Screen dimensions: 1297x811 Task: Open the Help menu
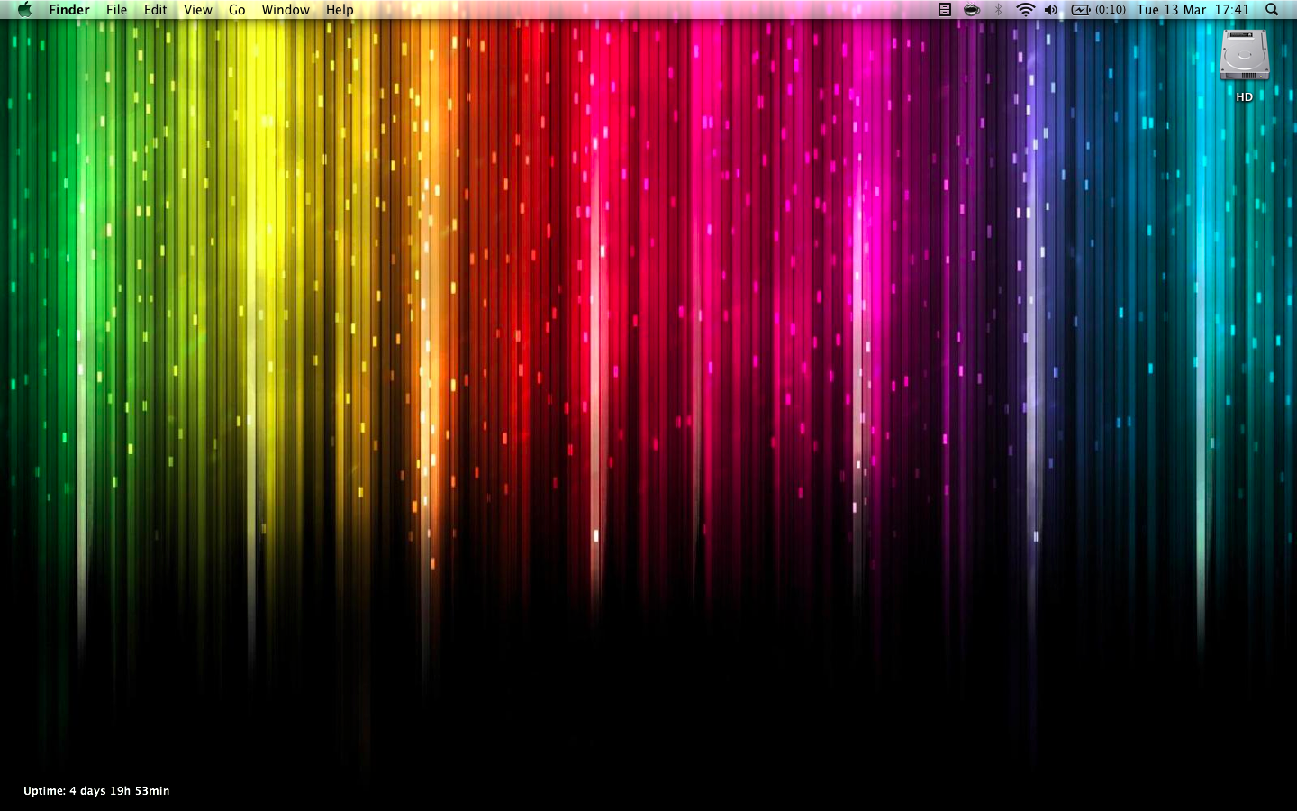[x=340, y=10]
